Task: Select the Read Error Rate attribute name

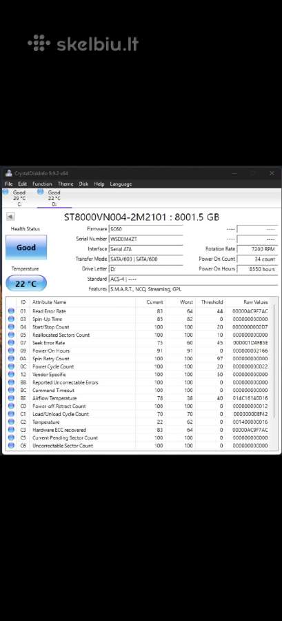Action: tap(49, 311)
